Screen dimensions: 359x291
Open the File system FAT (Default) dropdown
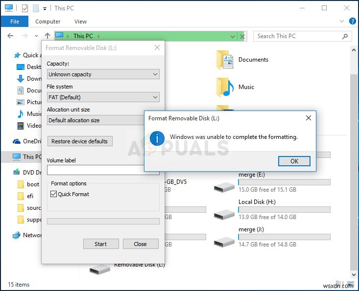103,97
